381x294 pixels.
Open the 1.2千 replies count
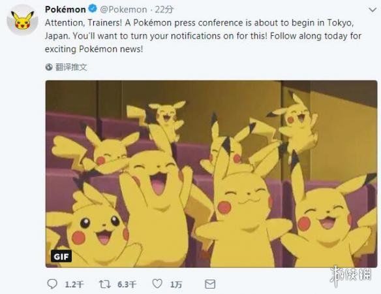[x=74, y=284]
